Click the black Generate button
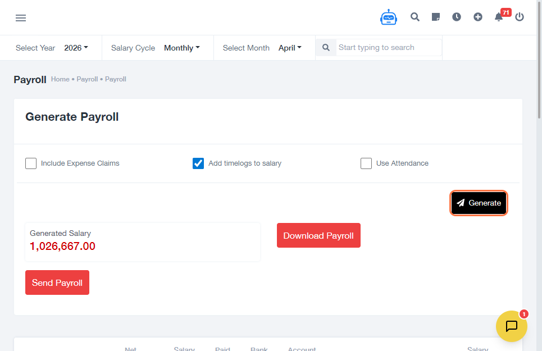The height and width of the screenshot is (351, 542). (x=479, y=203)
